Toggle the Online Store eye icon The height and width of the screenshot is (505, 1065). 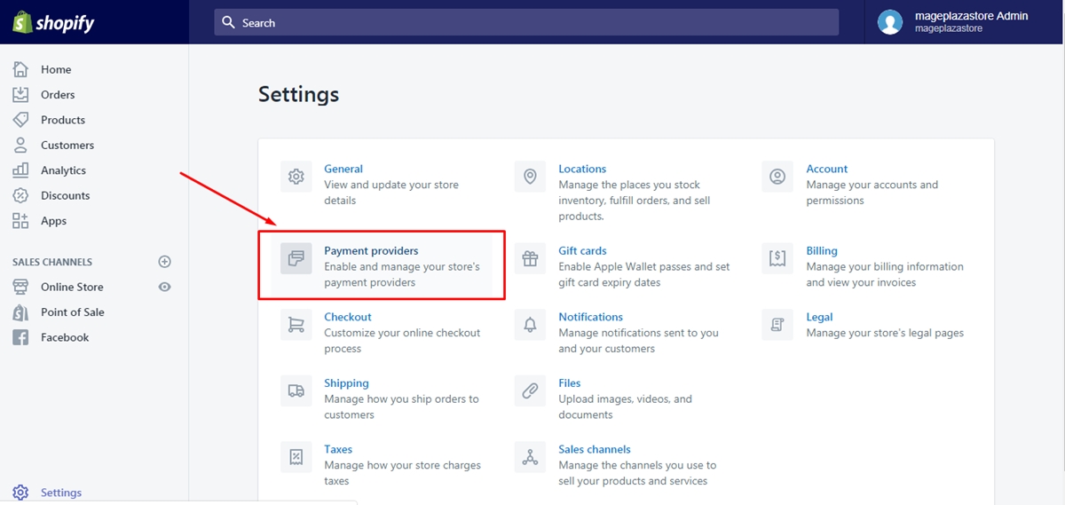tap(164, 287)
